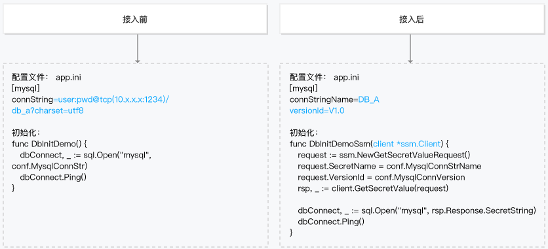Click the blue db_a?charset=utf8 text
This screenshot has width=548, height=249.
(48, 110)
